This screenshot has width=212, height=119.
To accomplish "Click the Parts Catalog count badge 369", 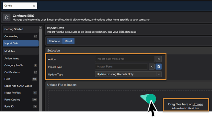I will [x=35, y=100].
